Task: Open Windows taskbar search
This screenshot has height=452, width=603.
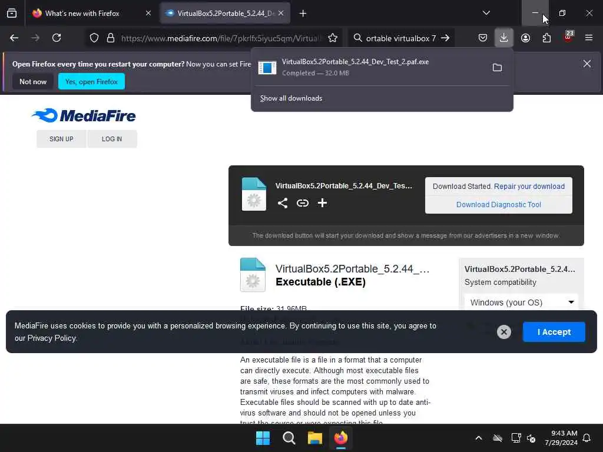Action: click(x=289, y=438)
